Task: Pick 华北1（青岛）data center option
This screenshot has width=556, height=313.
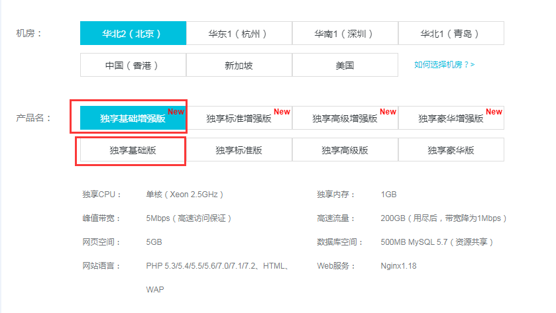Action: point(451,33)
